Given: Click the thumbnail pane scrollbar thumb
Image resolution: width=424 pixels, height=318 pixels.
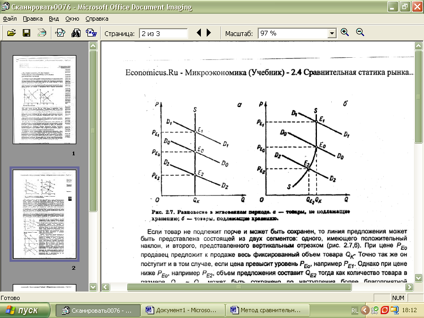Looking at the screenshot, I should tap(93, 131).
